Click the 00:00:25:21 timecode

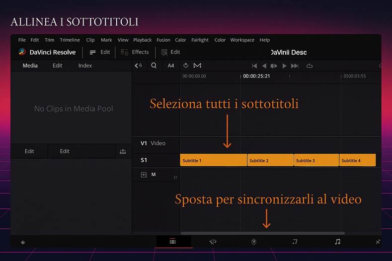tap(256, 76)
